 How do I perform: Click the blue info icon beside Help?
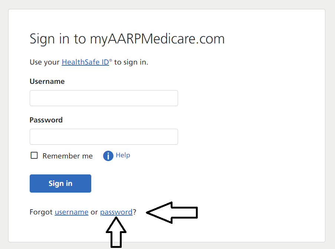click(108, 155)
